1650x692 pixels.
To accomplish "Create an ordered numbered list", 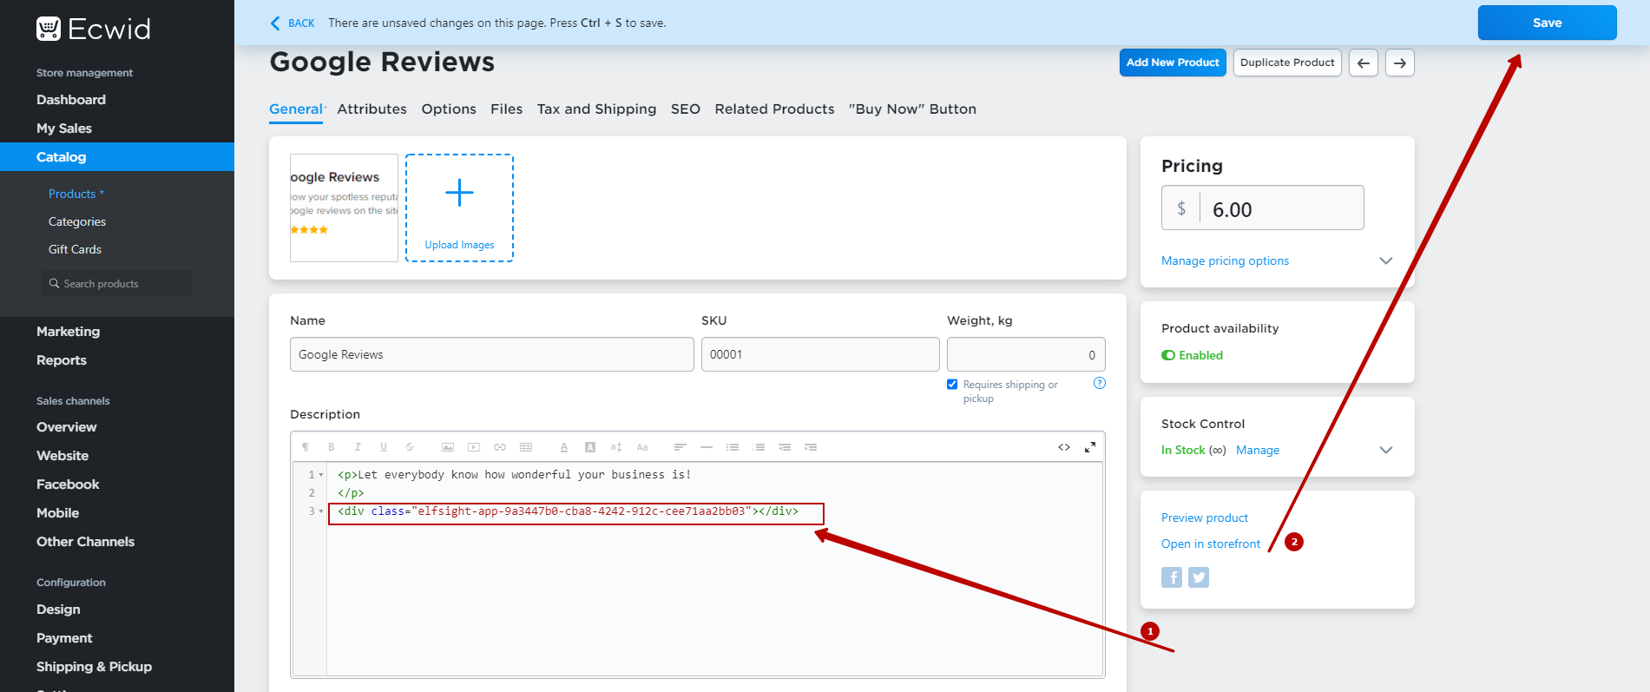I will (759, 447).
